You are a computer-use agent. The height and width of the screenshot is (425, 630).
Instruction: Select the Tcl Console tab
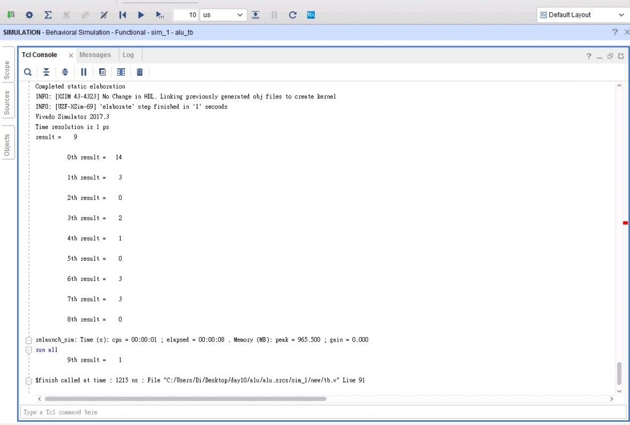tap(39, 55)
